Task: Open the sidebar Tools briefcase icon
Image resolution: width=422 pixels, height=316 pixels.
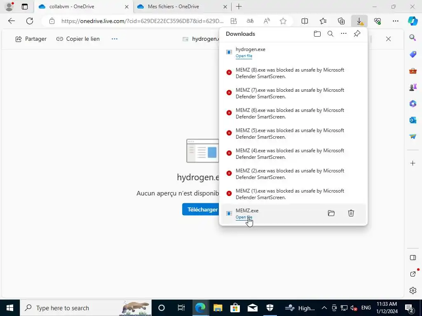Action: 413,71
